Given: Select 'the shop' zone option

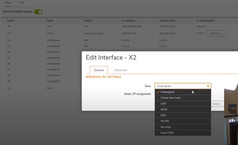Looking at the screenshot, I should 166,127.
